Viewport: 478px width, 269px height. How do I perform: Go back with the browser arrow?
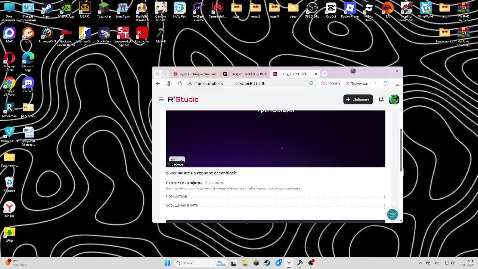(x=158, y=83)
